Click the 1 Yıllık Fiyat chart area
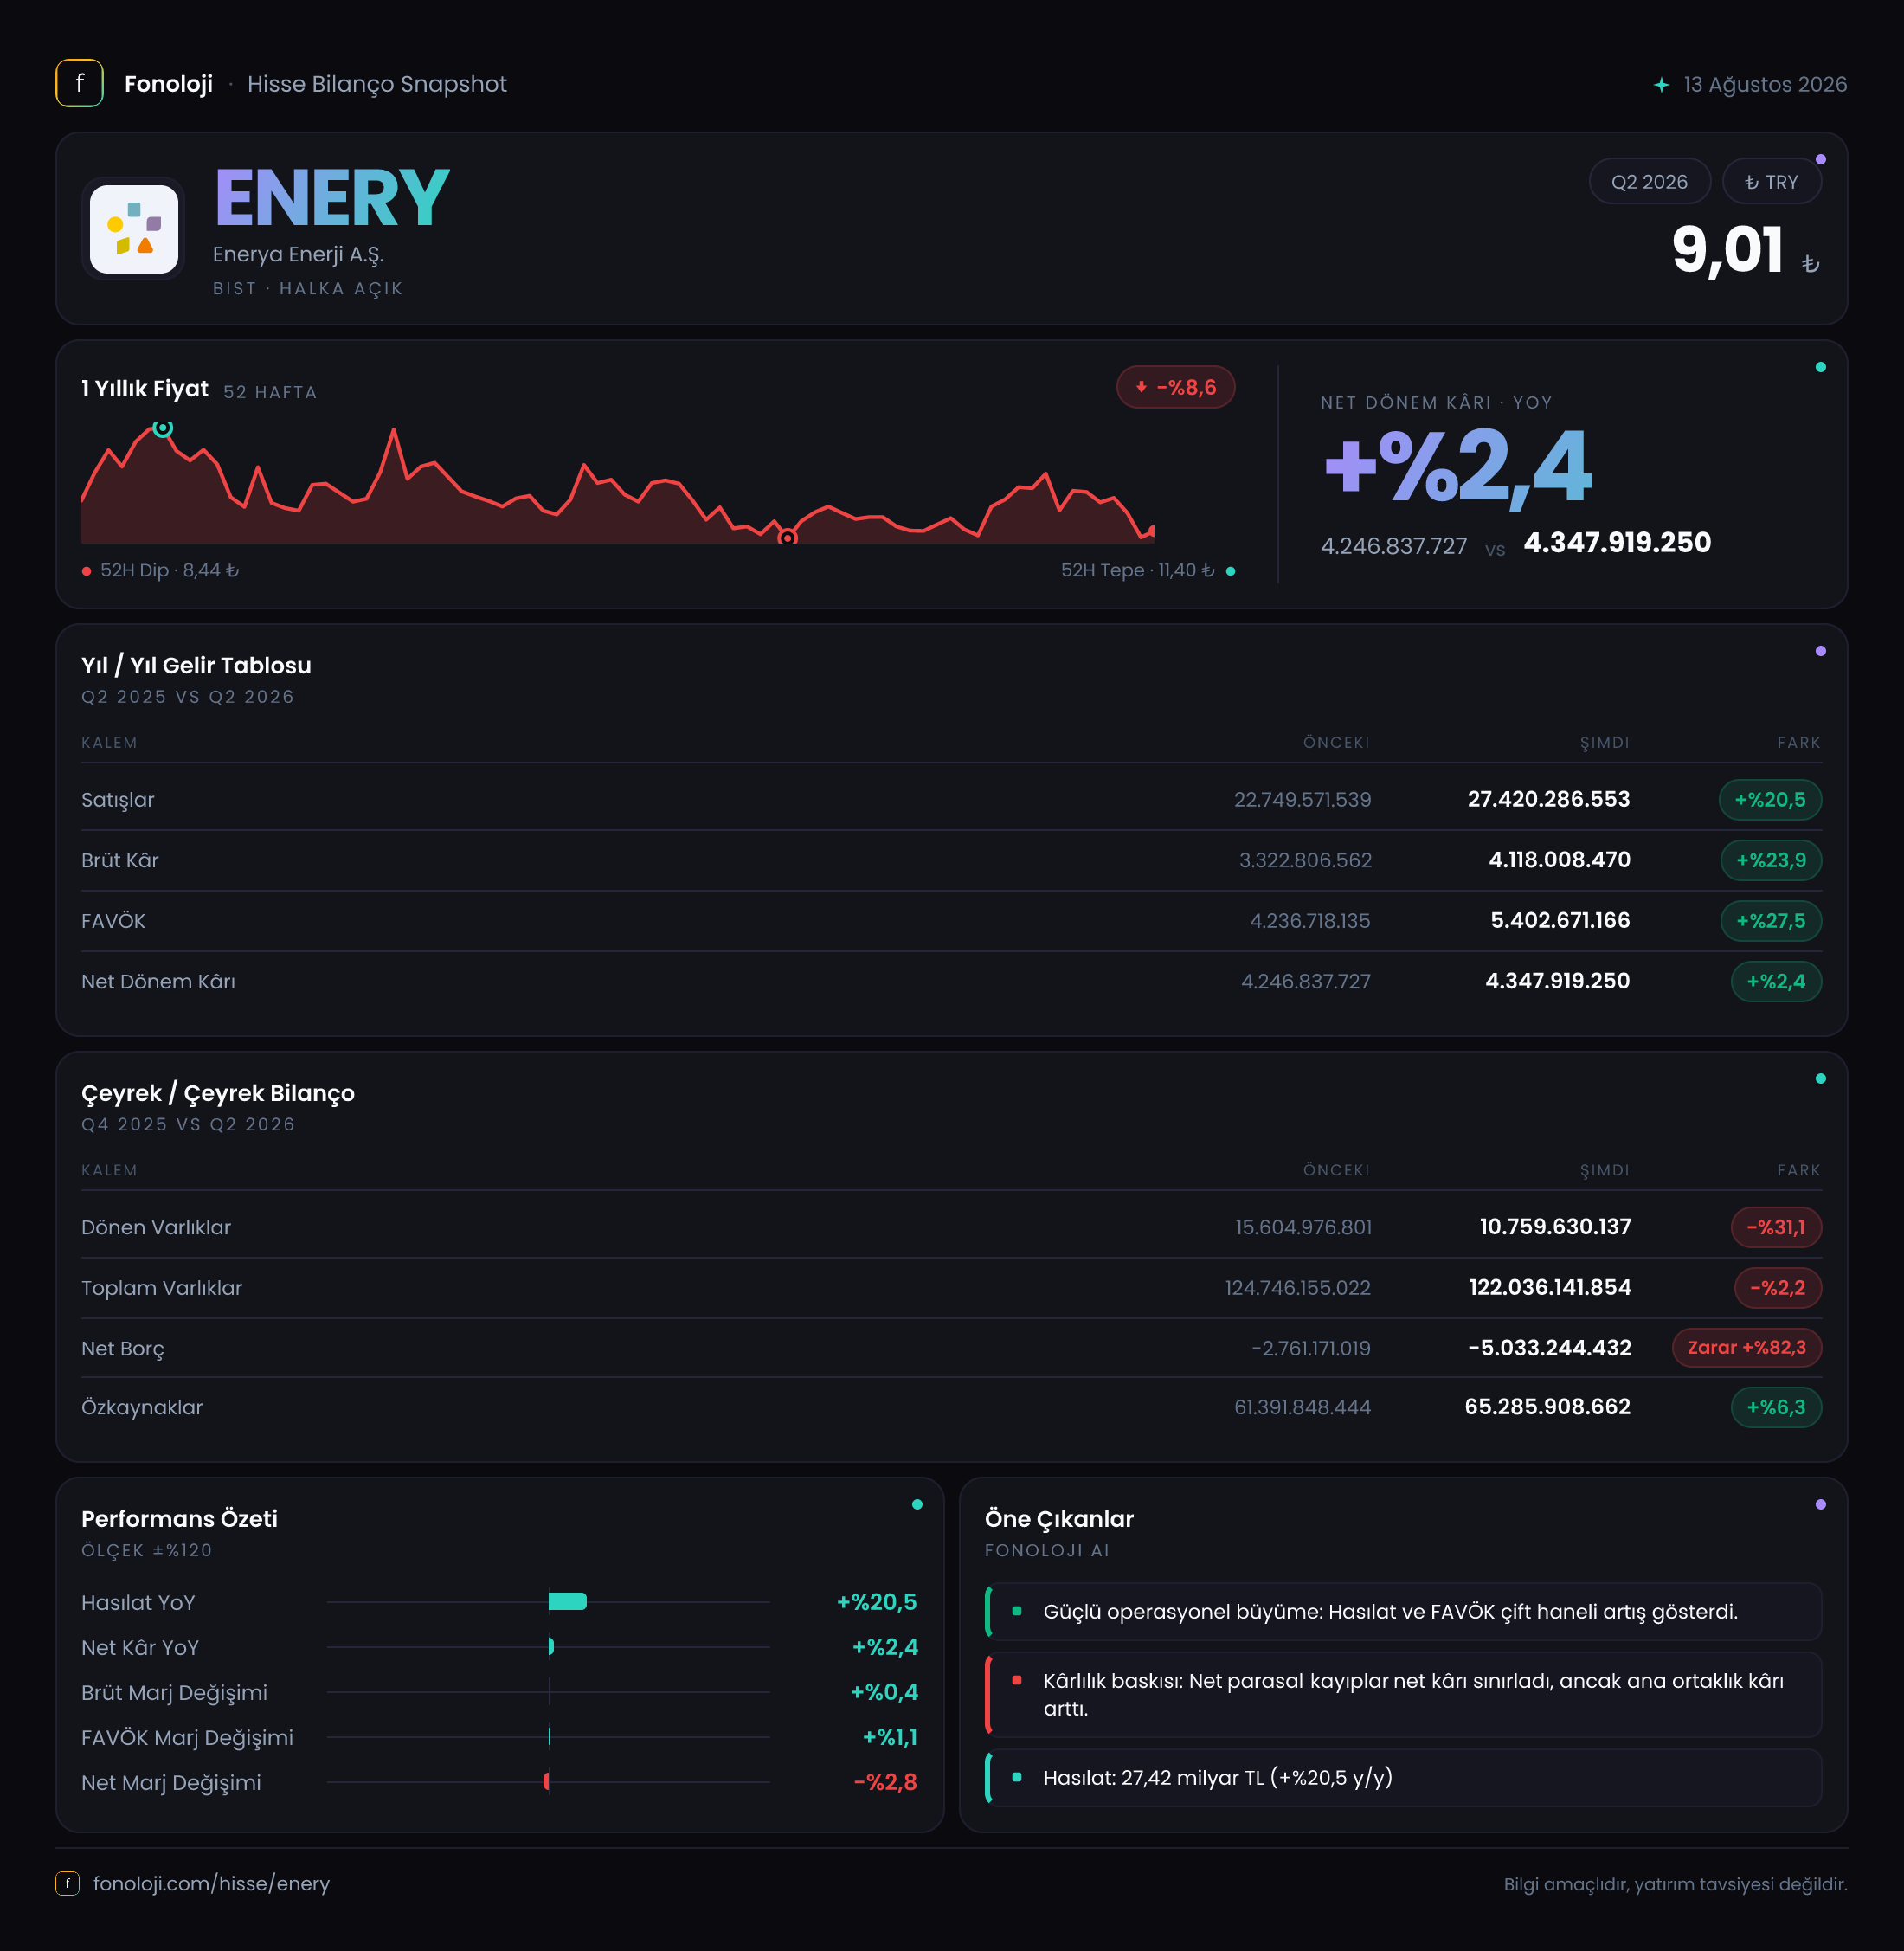The width and height of the screenshot is (1904, 1951). point(618,485)
